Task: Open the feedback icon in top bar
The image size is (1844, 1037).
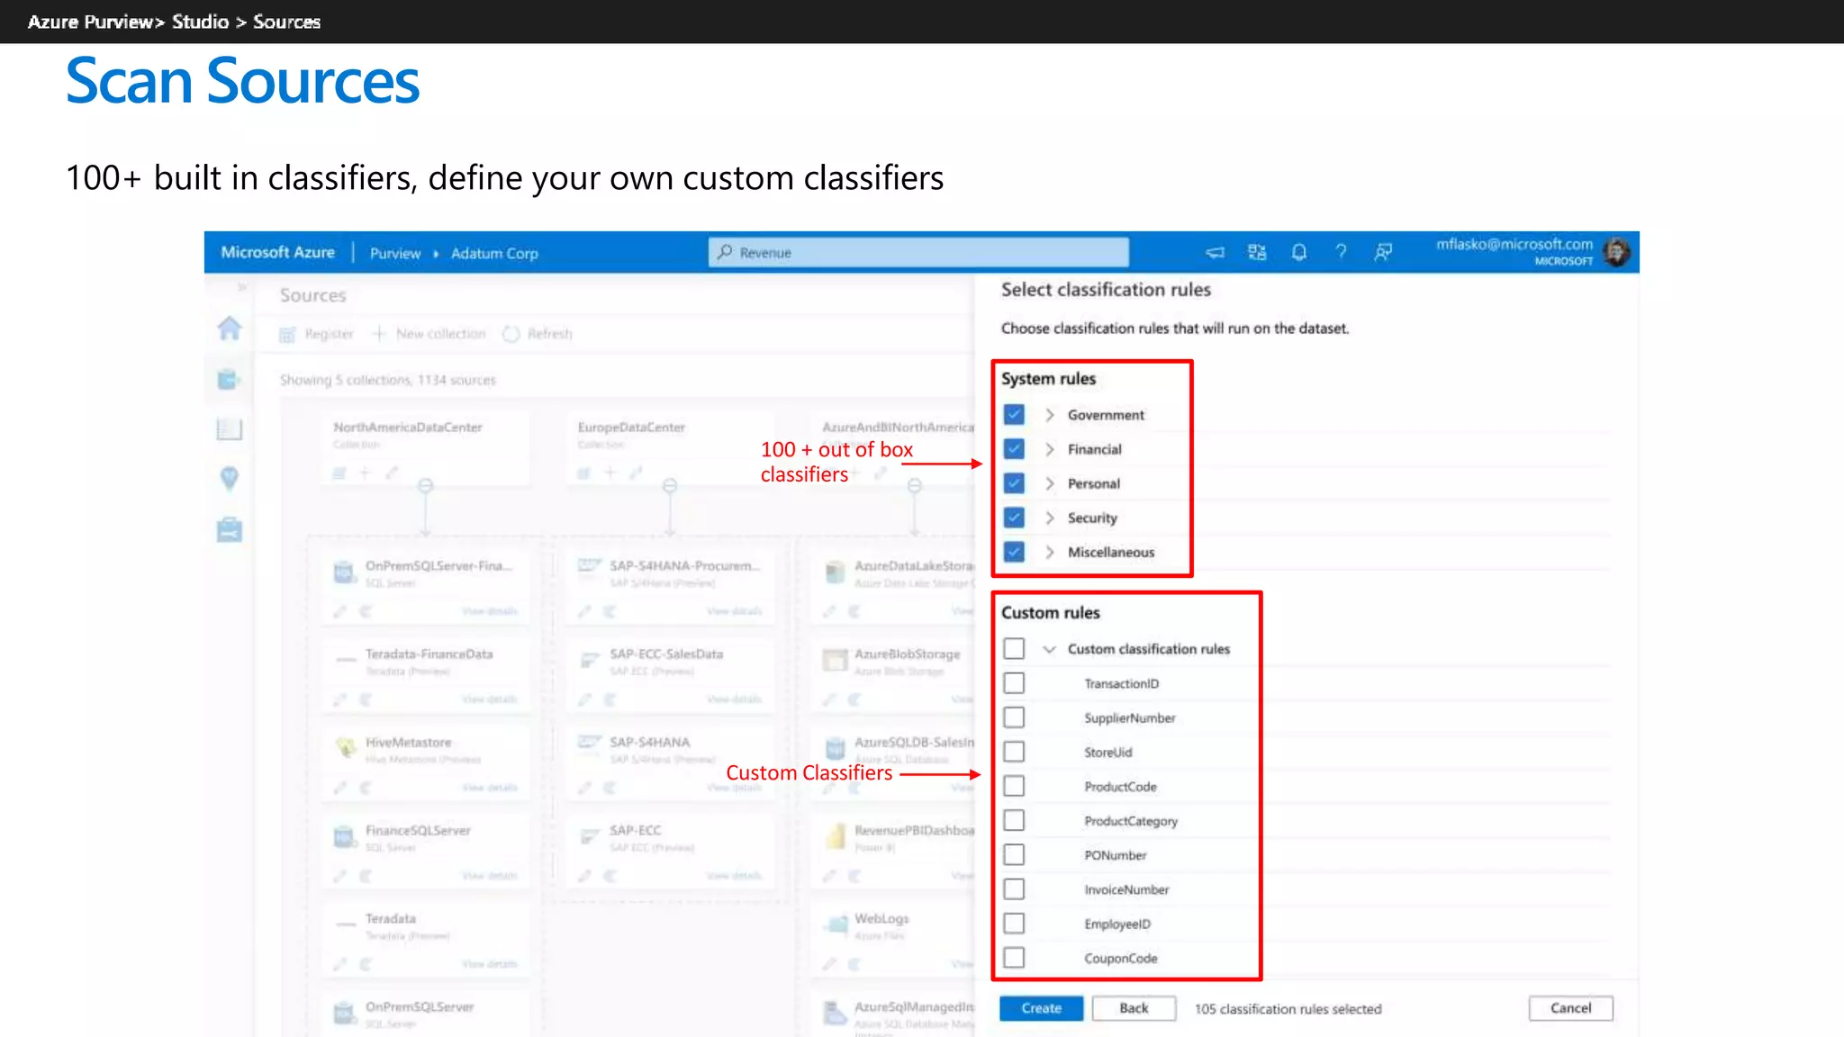Action: [x=1383, y=253]
